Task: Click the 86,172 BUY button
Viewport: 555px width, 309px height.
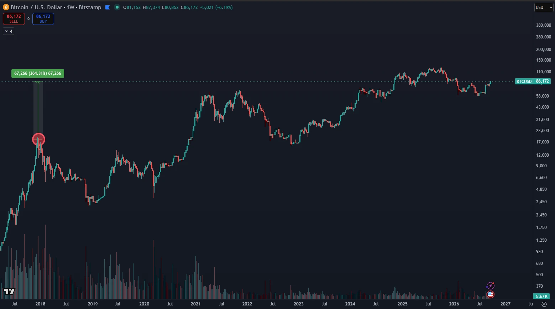Action: pos(43,19)
